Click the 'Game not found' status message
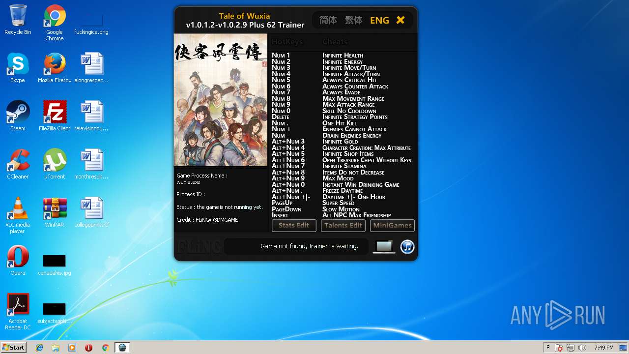 [x=309, y=246]
